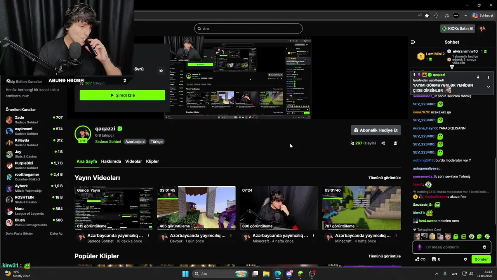Click elviranrmnv10 on the leaderboard
The width and height of the screenshot is (497, 280).
pyautogui.click(x=464, y=51)
